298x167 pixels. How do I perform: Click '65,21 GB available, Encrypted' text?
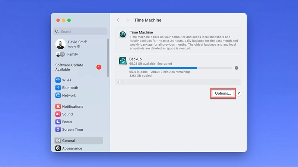(x=150, y=63)
